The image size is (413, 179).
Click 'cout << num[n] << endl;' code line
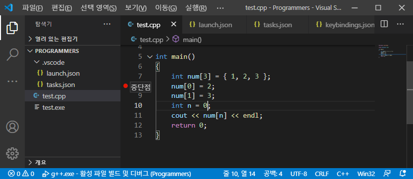click(217, 115)
